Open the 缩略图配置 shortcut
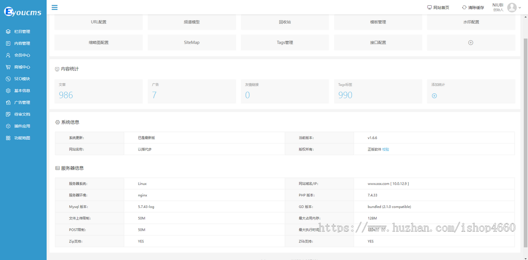 (99, 43)
